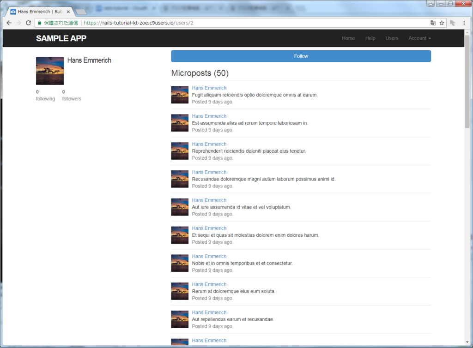The width and height of the screenshot is (473, 348).
Task: Click avatar beside the 'Reprehenderit reiciendis' micropost
Action: tap(180, 151)
